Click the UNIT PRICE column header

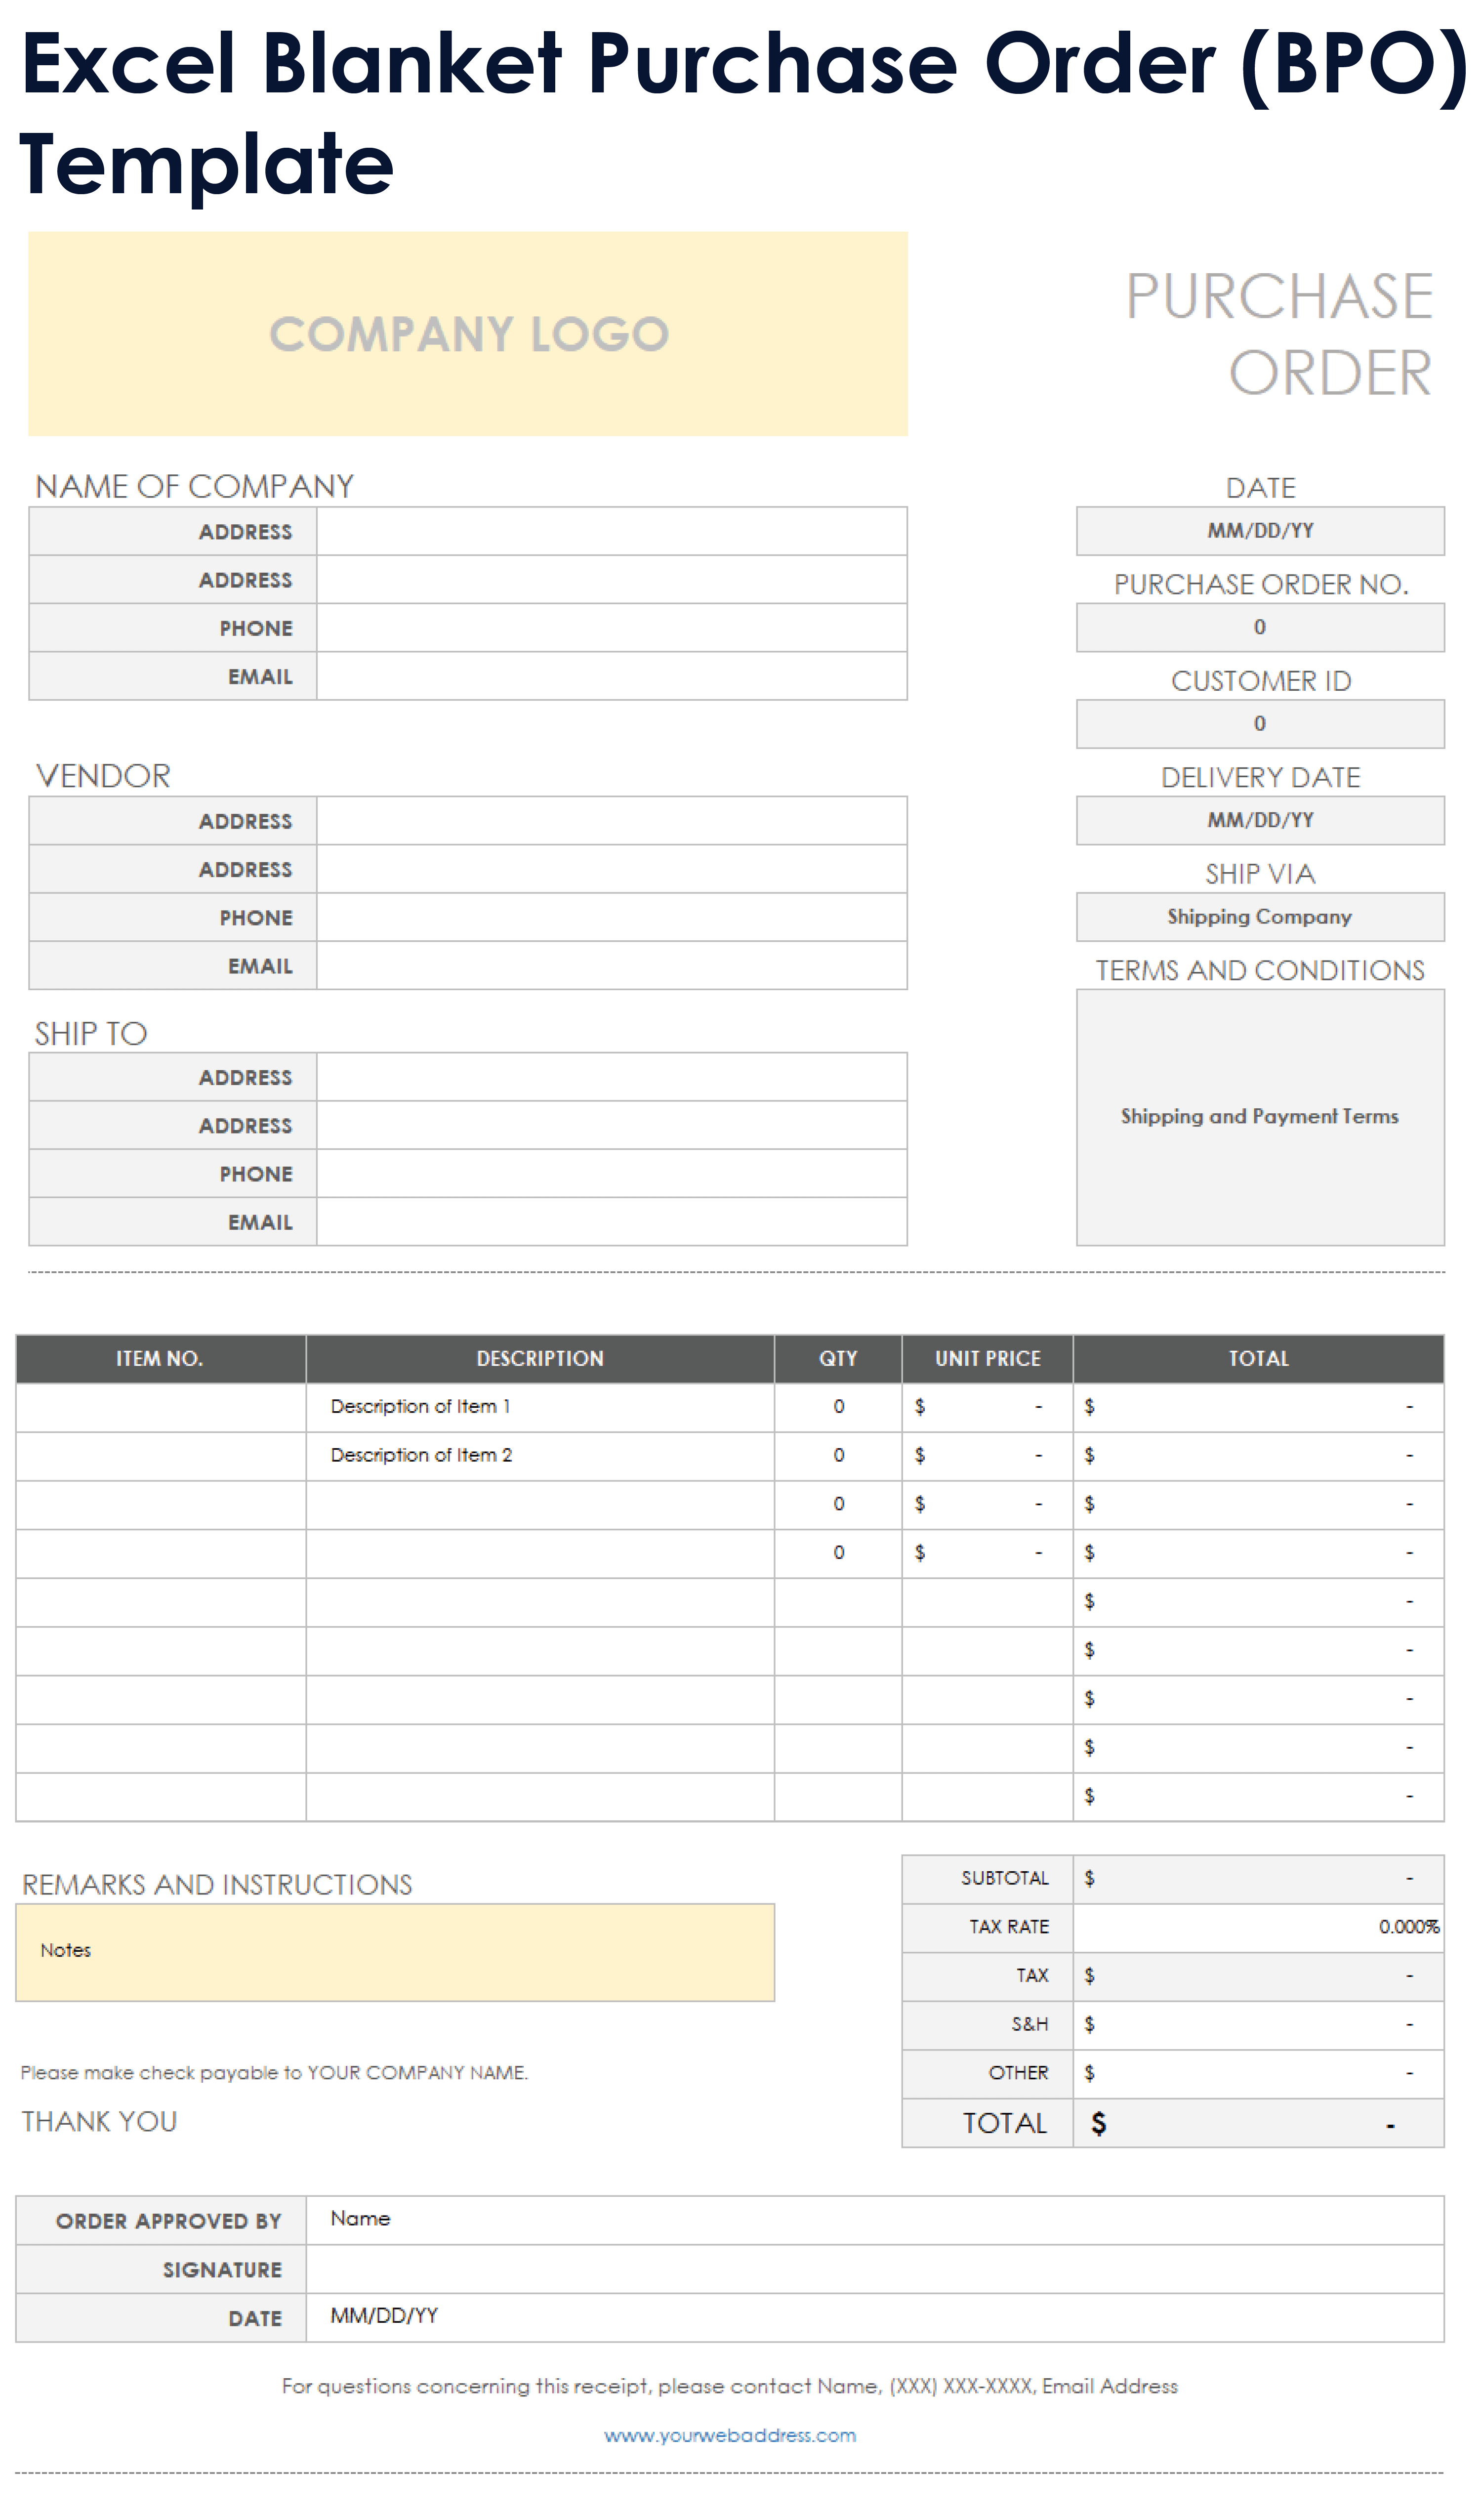[987, 1359]
